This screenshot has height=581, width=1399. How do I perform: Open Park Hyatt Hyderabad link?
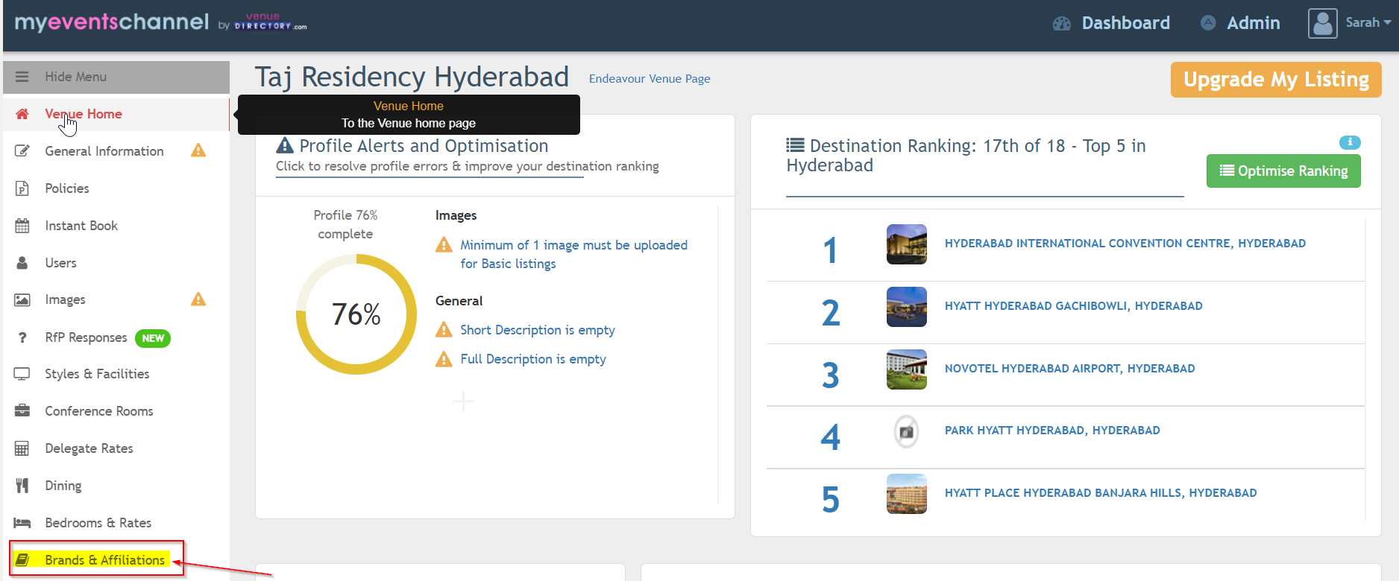pos(1052,431)
